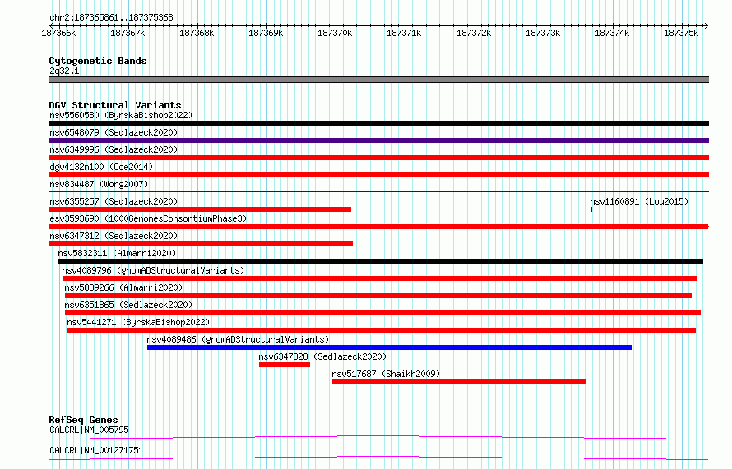Click the red bar under nsv4089796
The width and height of the screenshot is (732, 469).
point(379,278)
